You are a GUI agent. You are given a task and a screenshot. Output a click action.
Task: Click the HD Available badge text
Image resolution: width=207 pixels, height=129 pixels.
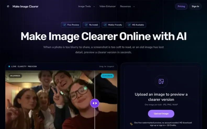tap(138, 25)
